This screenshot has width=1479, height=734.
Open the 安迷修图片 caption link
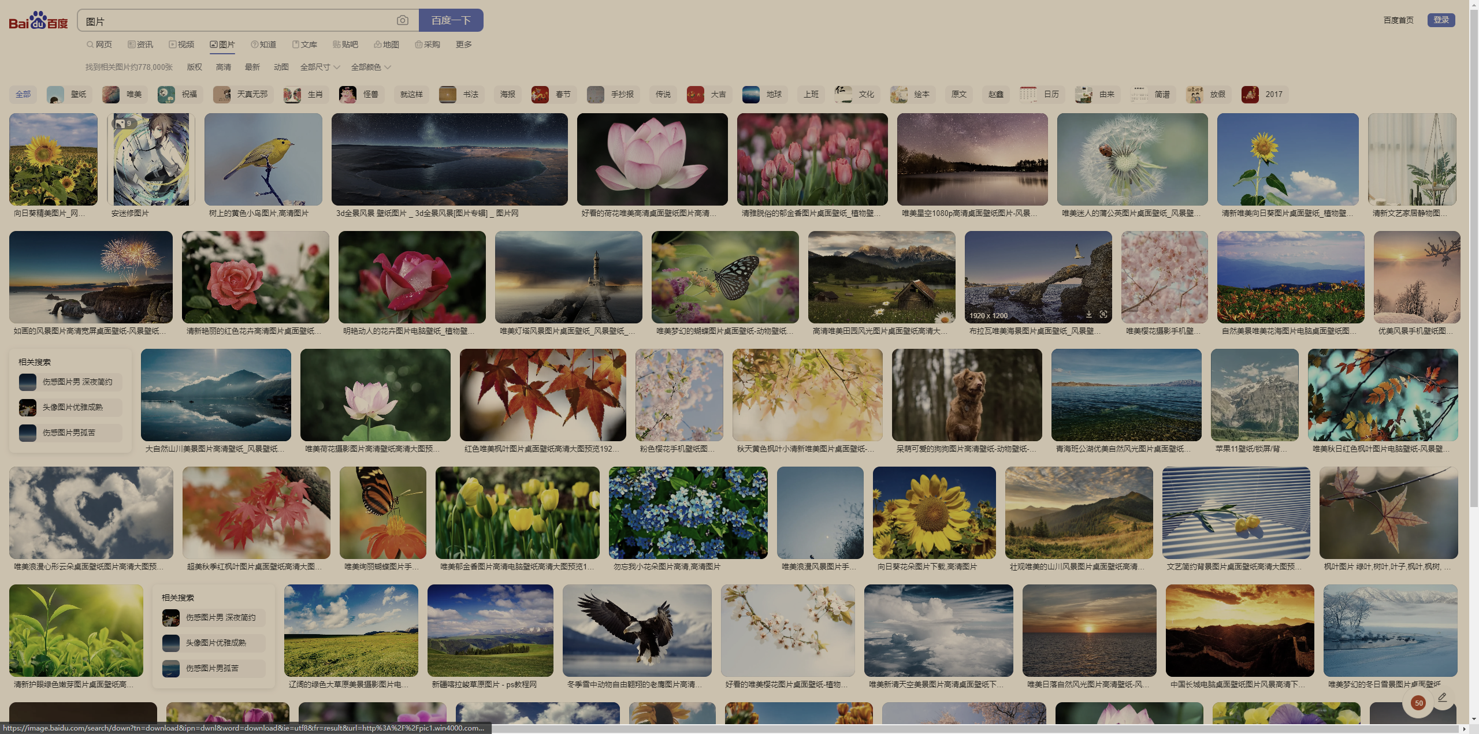coord(130,213)
